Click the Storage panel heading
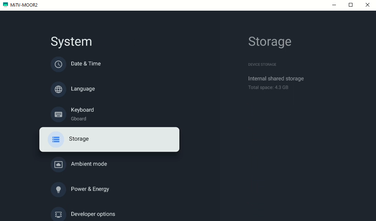Image resolution: width=376 pixels, height=221 pixels. pyautogui.click(x=269, y=41)
